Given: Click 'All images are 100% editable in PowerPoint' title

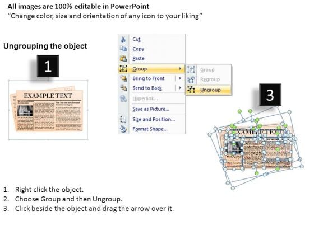Looking at the screenshot, I should pos(78,7).
